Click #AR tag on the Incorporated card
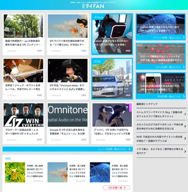This screenshot has width=188, height=192. point(84,95)
